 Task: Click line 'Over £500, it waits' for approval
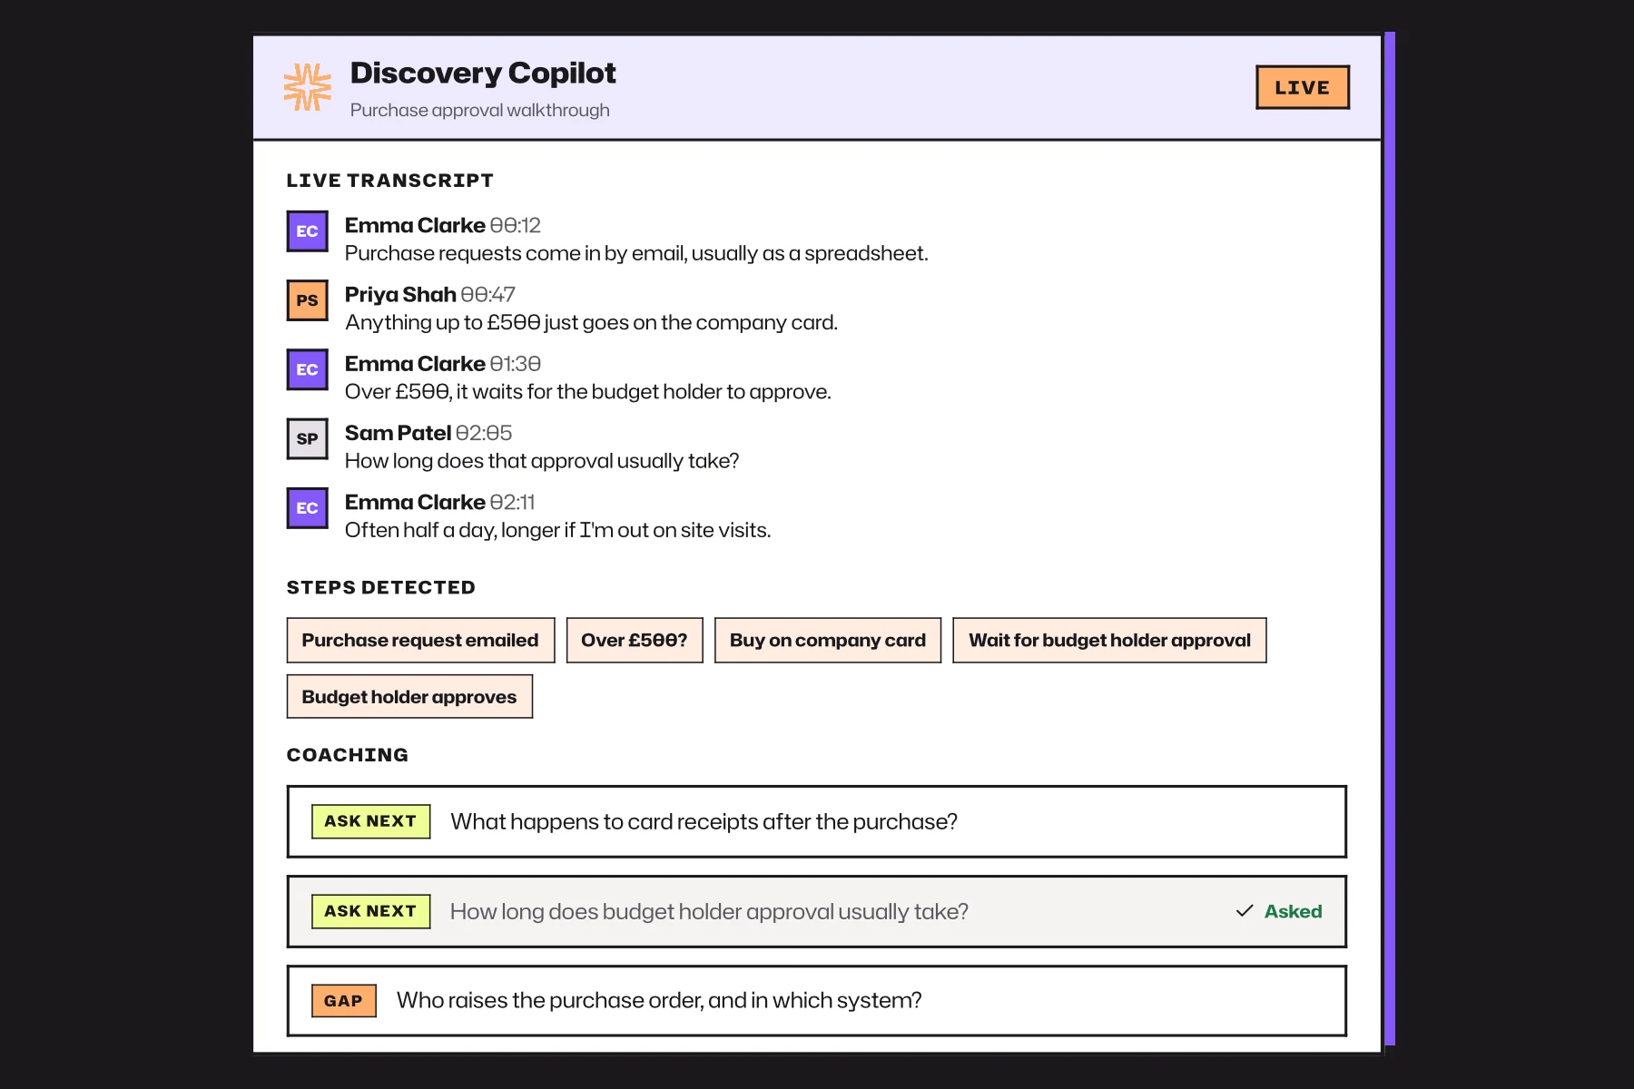click(588, 392)
